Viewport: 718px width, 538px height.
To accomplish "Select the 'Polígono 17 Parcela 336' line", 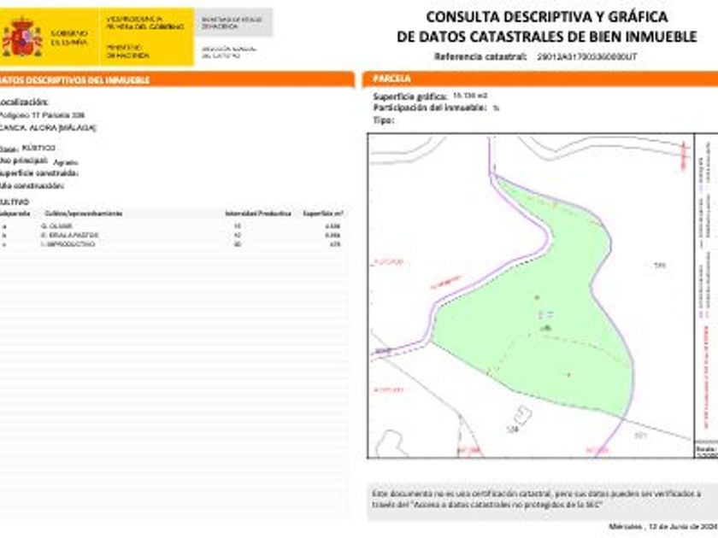I will pyautogui.click(x=42, y=115).
